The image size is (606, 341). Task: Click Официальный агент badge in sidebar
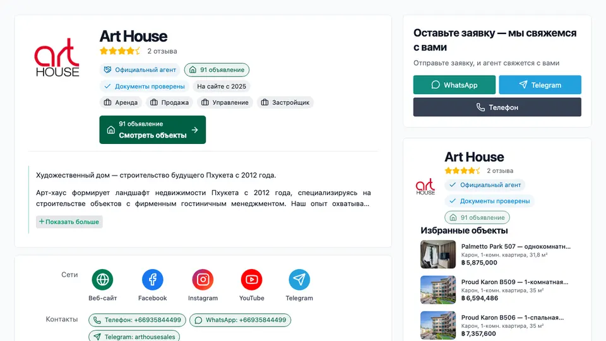tap(485, 185)
